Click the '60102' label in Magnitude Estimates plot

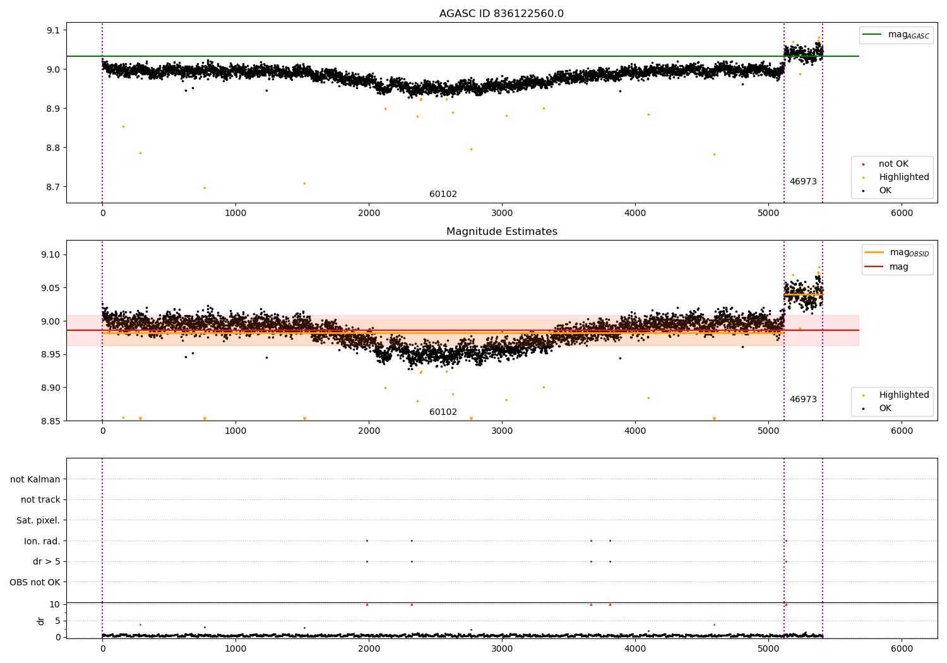[x=443, y=412]
